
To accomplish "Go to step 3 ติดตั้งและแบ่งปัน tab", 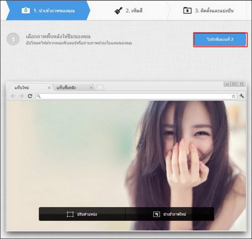I will 208,10.
